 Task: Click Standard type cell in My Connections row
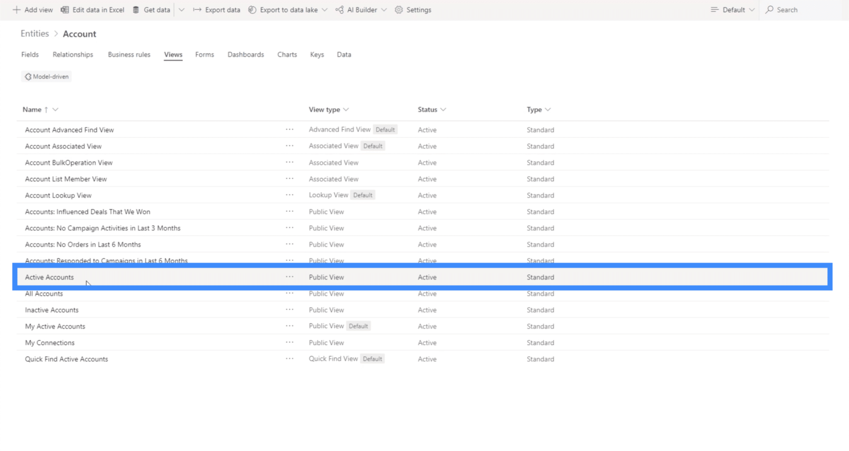(540, 342)
